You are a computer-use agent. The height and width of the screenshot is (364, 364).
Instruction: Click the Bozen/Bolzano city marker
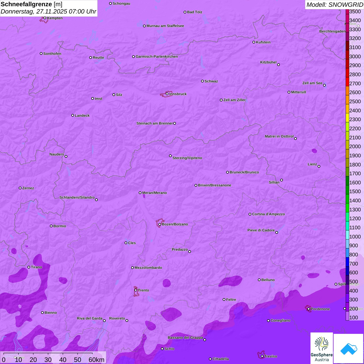pyautogui.click(x=160, y=224)
